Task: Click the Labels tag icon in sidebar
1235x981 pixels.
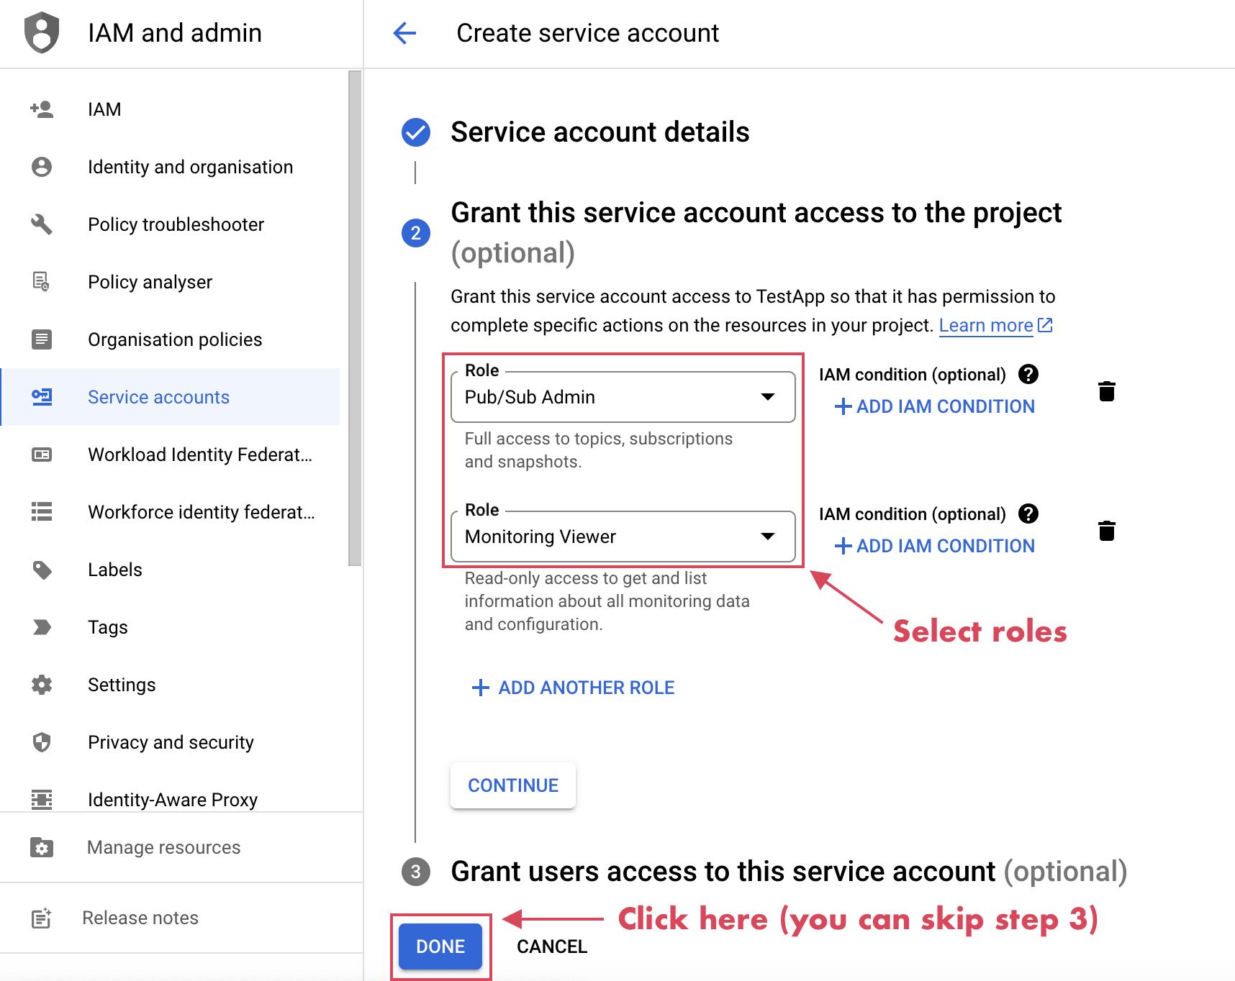Action: click(x=42, y=570)
